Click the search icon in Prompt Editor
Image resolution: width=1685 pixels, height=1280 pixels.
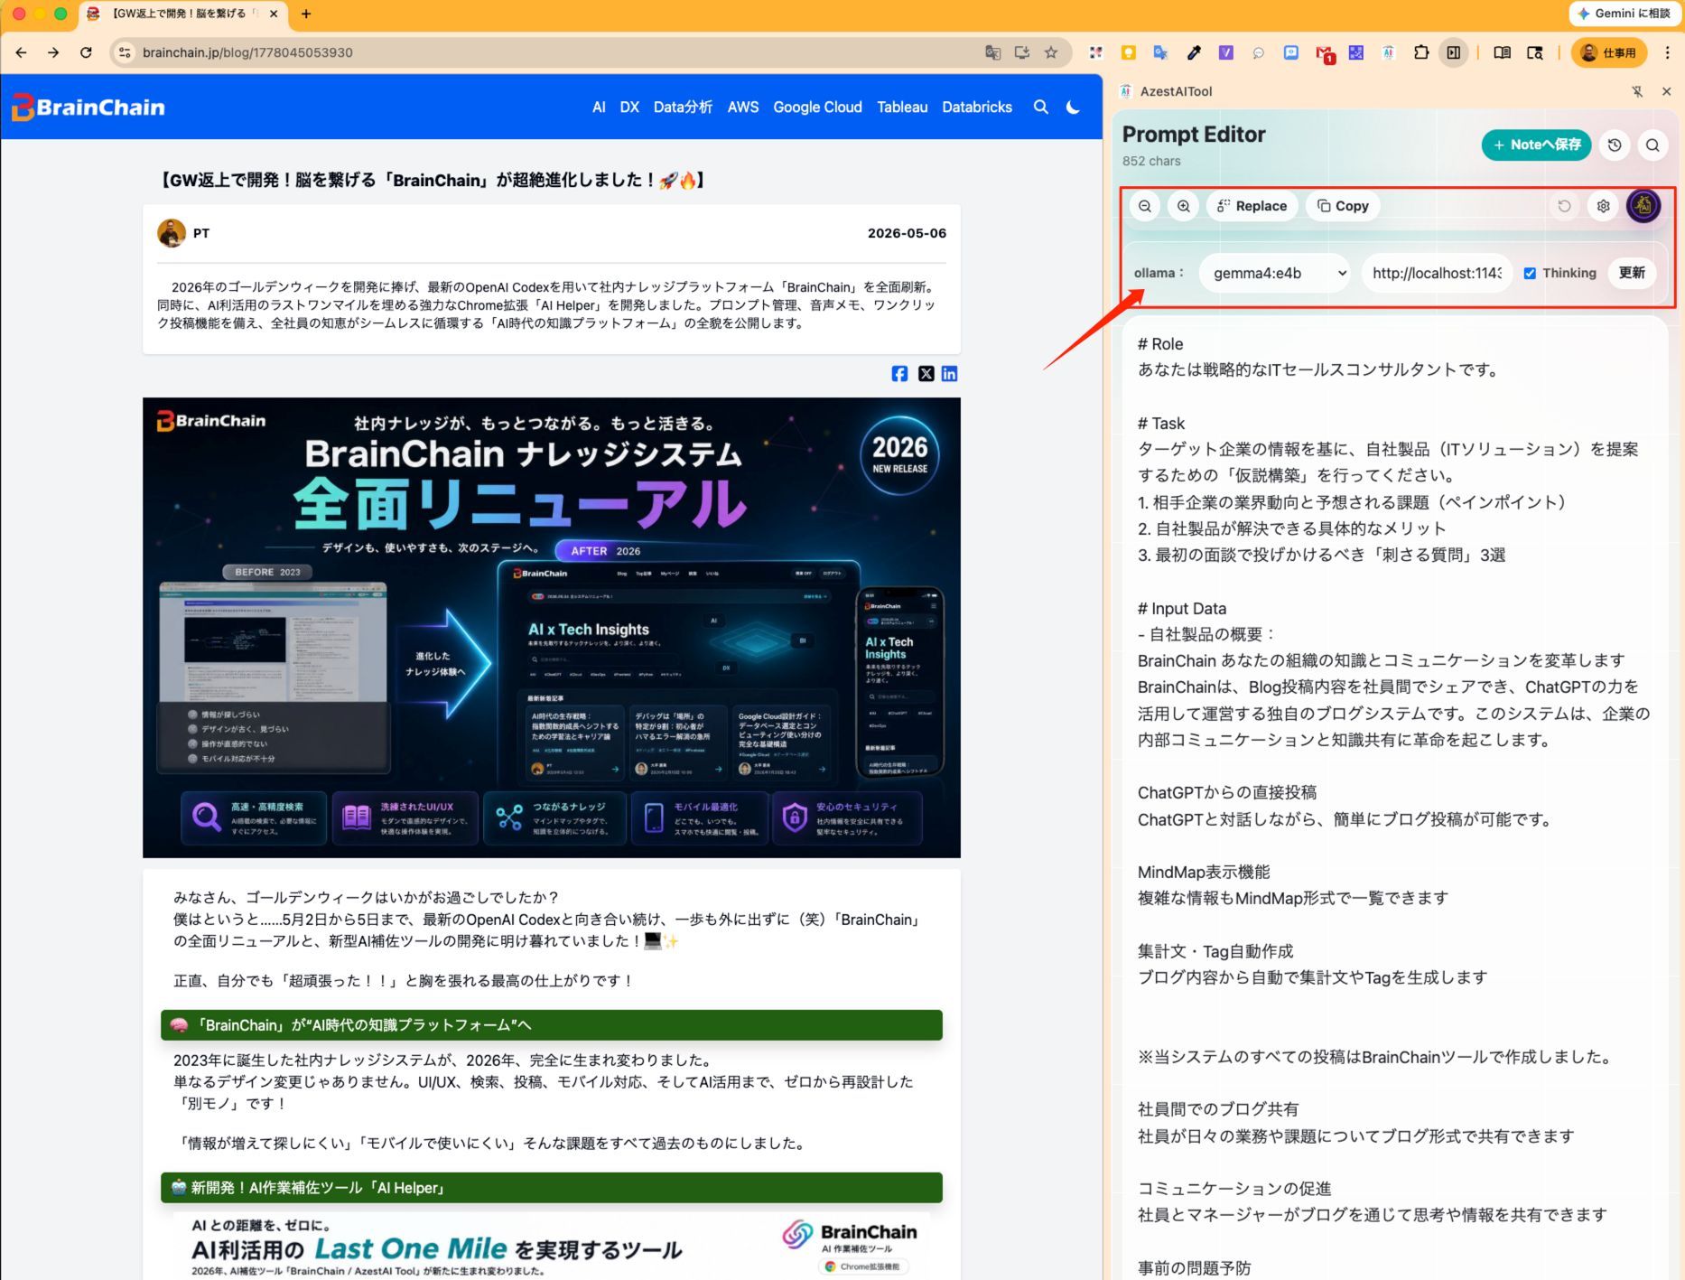coord(1652,145)
